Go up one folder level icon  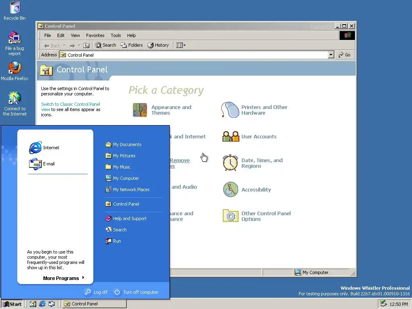86,45
